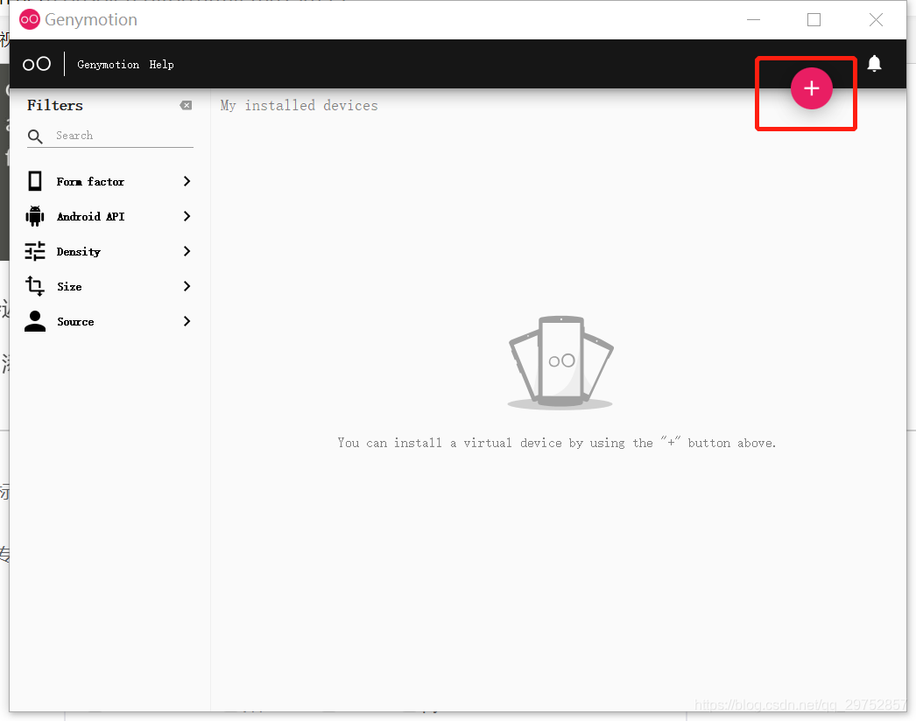Click the Search filter field

[x=110, y=136]
